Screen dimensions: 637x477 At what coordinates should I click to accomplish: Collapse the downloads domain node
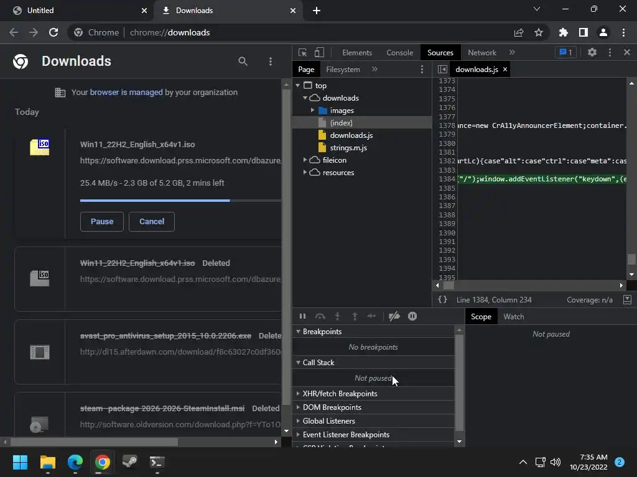pyautogui.click(x=305, y=98)
